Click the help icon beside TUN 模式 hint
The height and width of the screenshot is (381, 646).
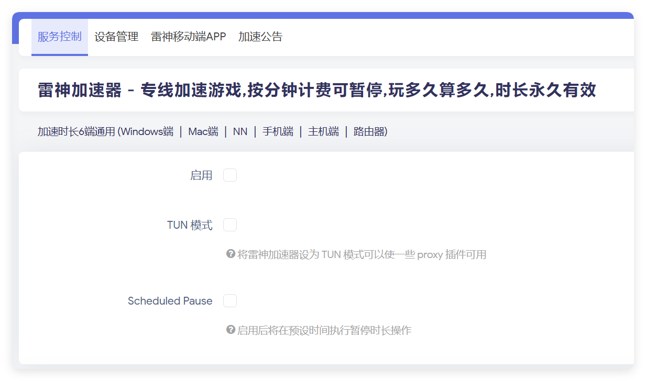231,254
